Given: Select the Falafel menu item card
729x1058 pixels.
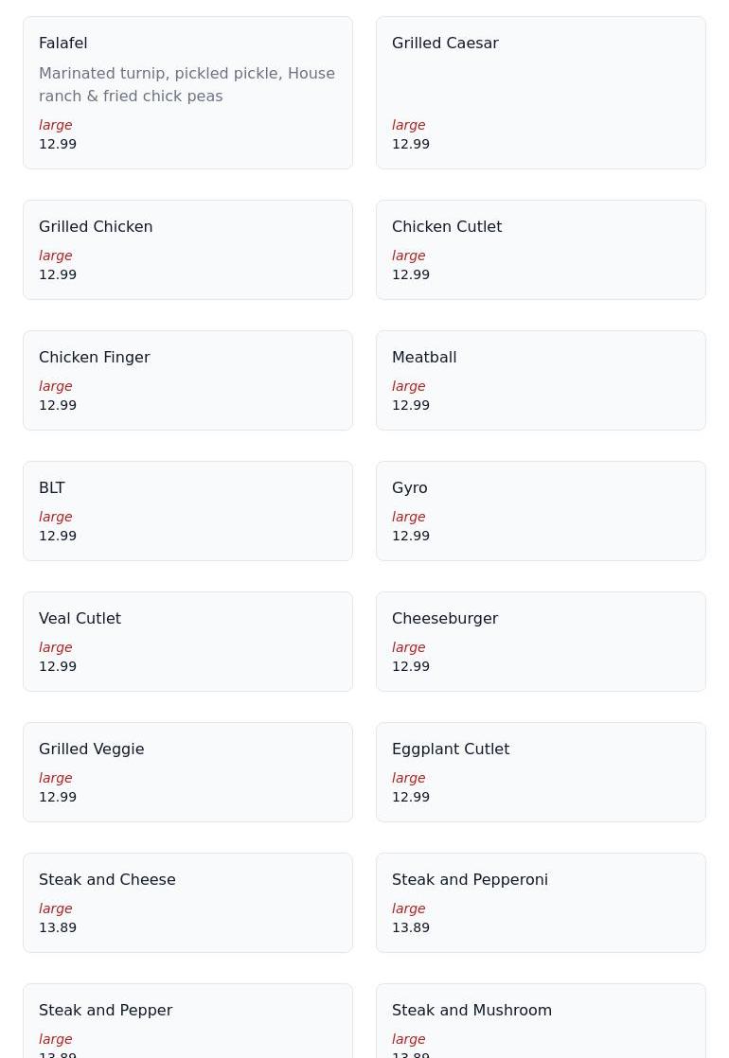Looking at the screenshot, I should (x=187, y=93).
